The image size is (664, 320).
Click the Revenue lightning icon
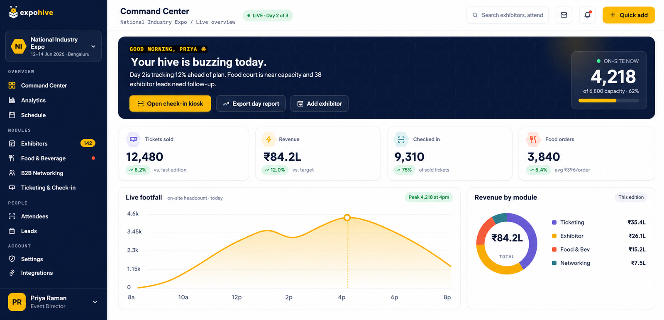point(269,139)
